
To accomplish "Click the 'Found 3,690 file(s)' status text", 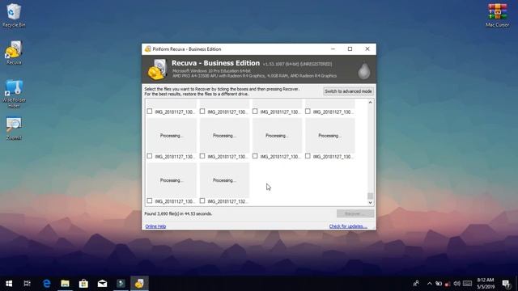I will pos(178,213).
